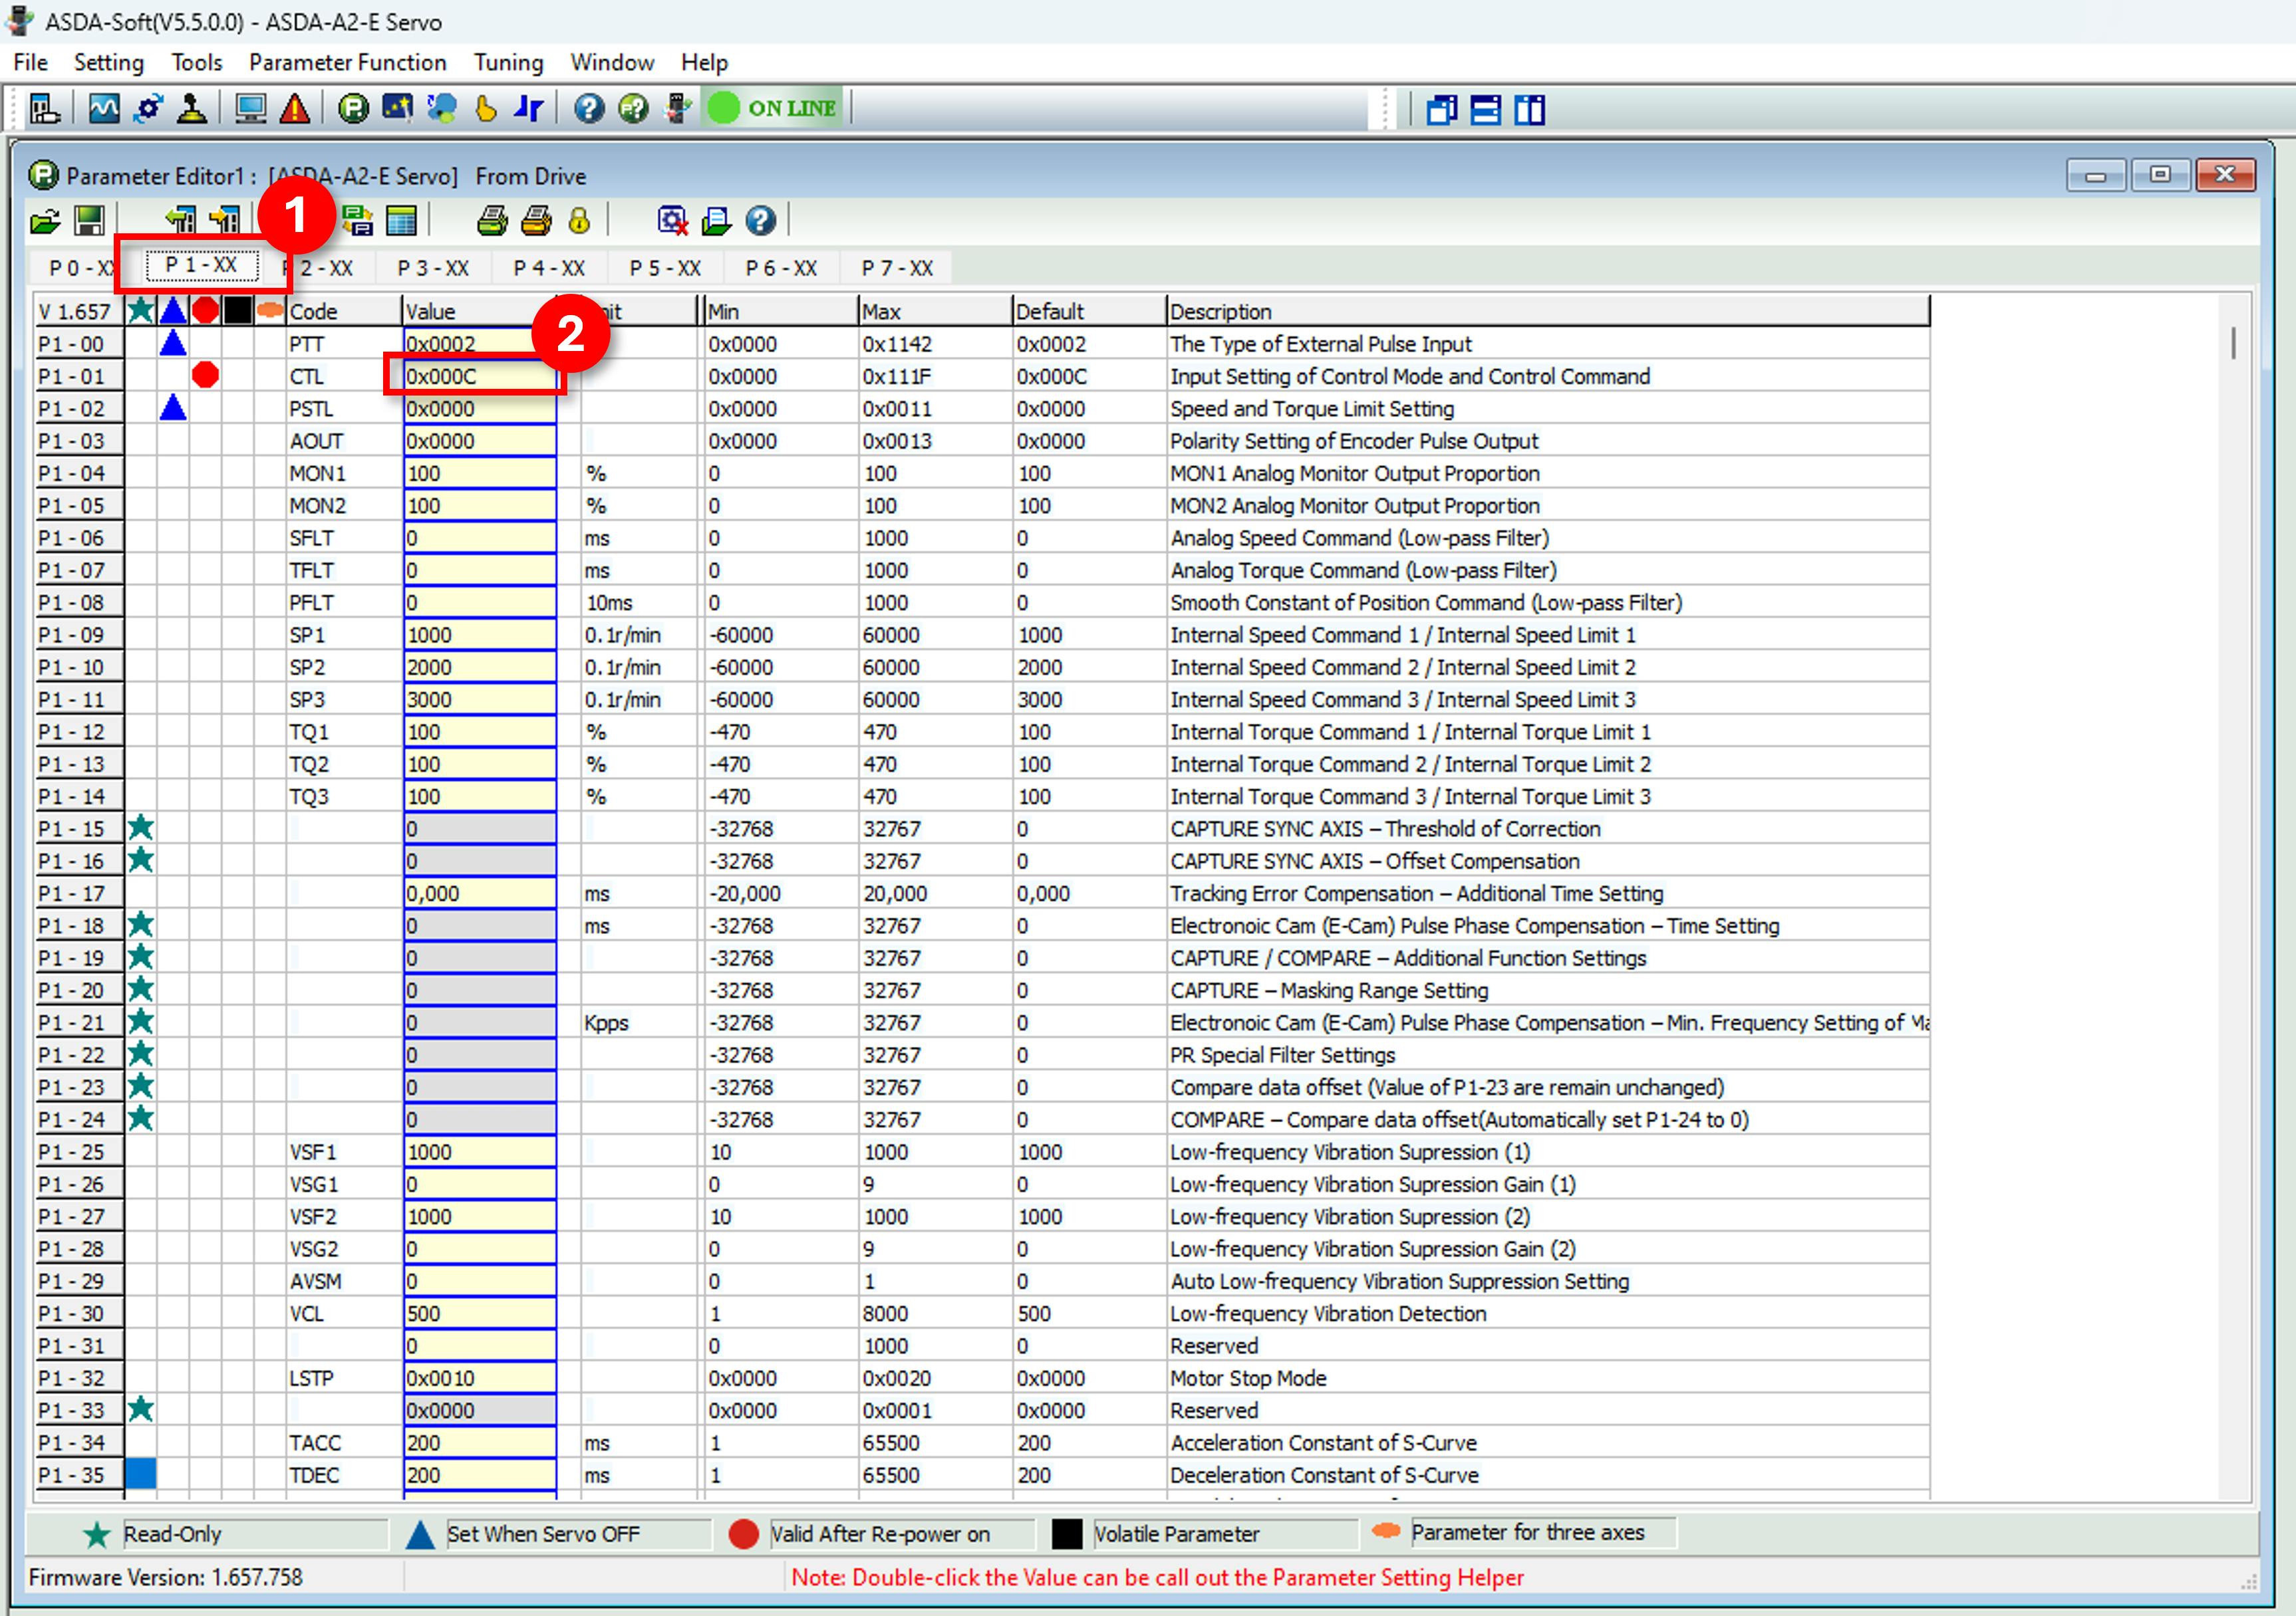Click the green printer icon

pyautogui.click(x=491, y=221)
